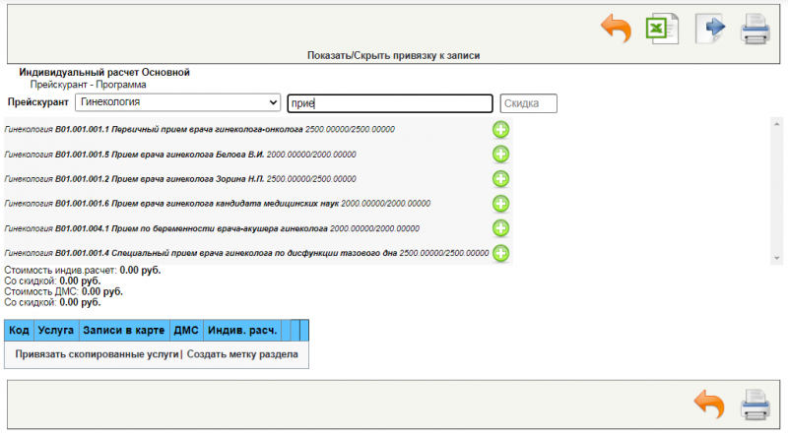
Task: Toggle Показать/Скрыть привязку к записи
Action: 393,56
